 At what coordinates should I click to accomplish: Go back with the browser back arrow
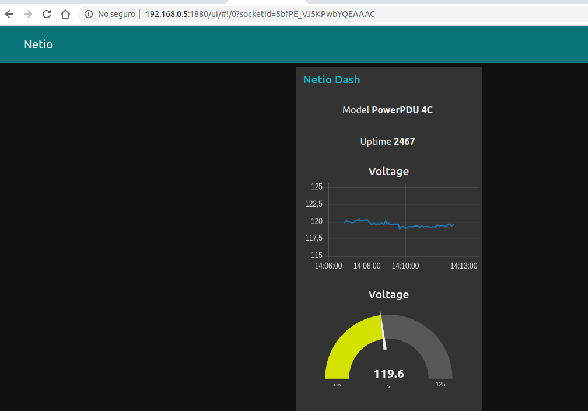tap(9, 14)
